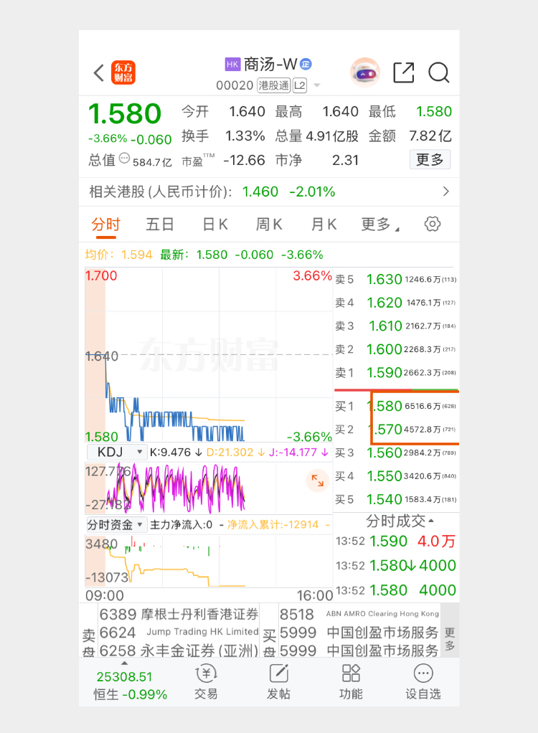Select the 分时 tab
Image resolution: width=538 pixels, height=733 pixels.
(105, 224)
